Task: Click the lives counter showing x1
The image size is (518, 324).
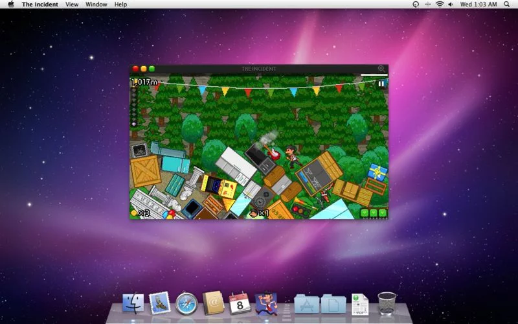Action: click(260, 213)
